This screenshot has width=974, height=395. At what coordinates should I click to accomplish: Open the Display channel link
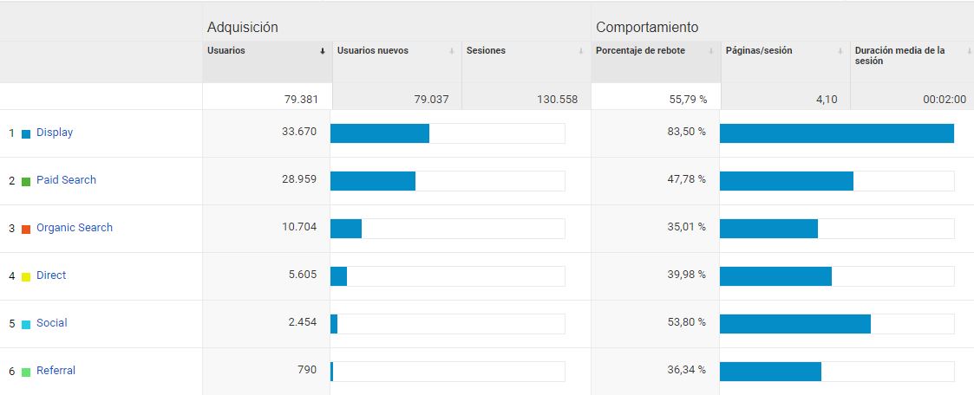[55, 132]
